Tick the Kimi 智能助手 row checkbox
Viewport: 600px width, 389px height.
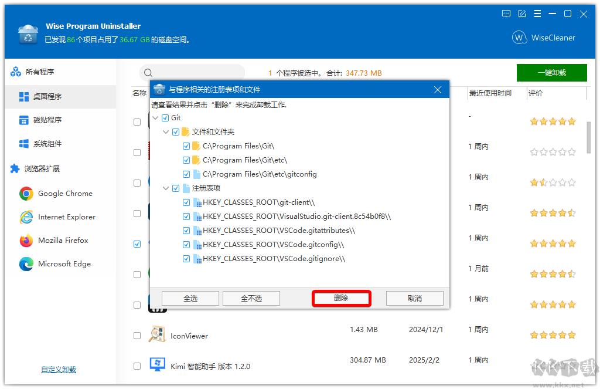pos(137,366)
